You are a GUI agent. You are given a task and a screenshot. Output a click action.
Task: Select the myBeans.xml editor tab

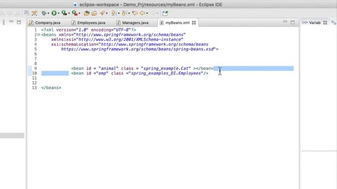point(177,23)
